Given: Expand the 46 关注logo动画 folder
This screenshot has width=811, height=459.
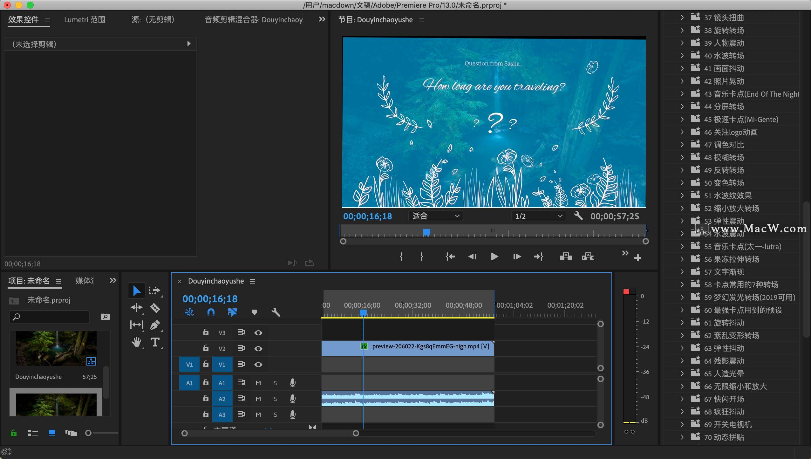Looking at the screenshot, I should pyautogui.click(x=682, y=132).
